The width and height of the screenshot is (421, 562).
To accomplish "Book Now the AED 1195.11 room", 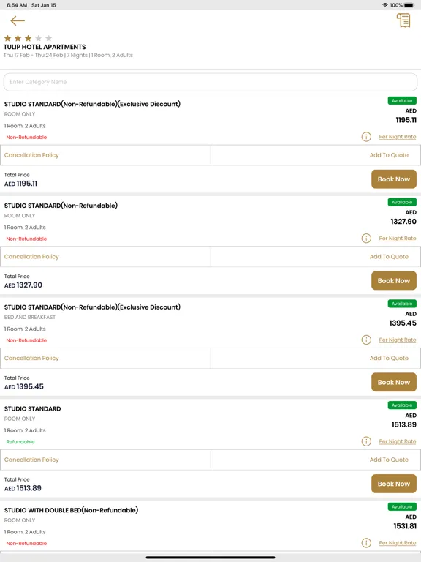I will click(394, 179).
